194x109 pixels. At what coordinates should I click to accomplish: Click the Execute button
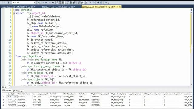pyautogui.click(x=42, y=2)
